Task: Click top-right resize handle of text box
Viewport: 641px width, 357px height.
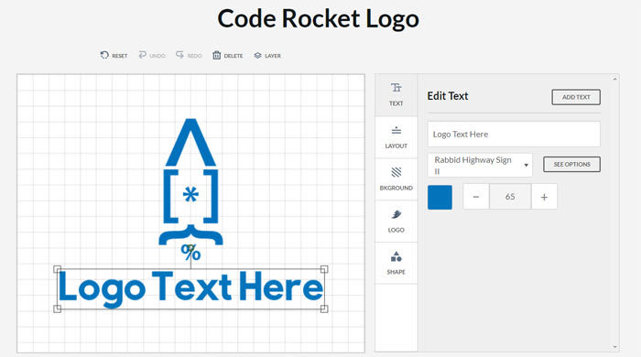Action: pos(324,269)
